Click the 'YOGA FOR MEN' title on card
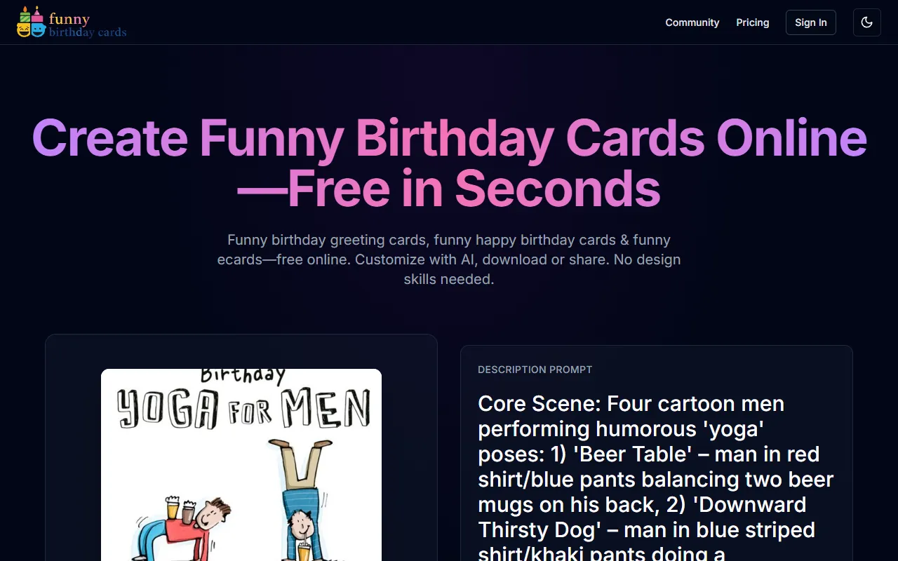This screenshot has width=898, height=561. pos(243,408)
